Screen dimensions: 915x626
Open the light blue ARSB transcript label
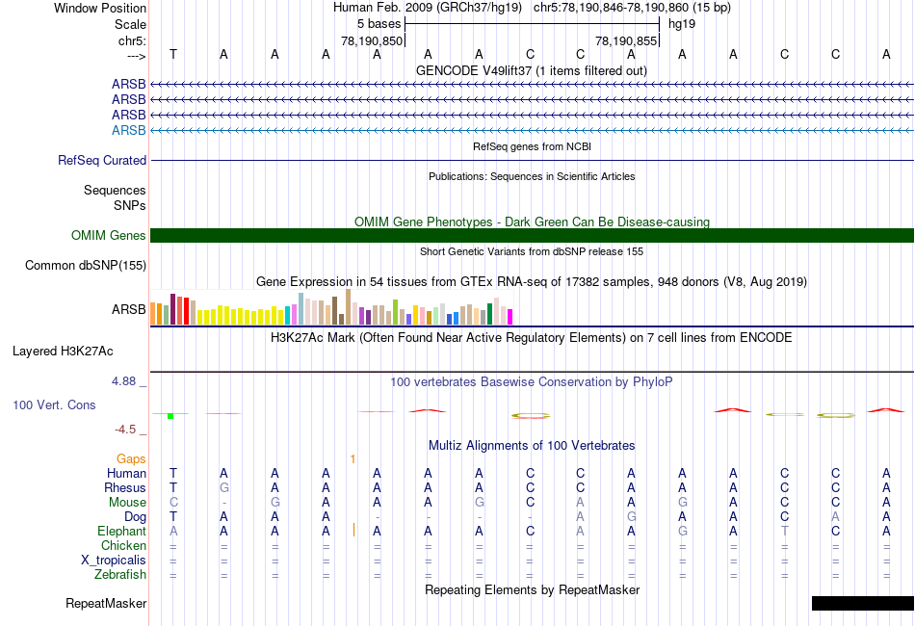point(128,130)
